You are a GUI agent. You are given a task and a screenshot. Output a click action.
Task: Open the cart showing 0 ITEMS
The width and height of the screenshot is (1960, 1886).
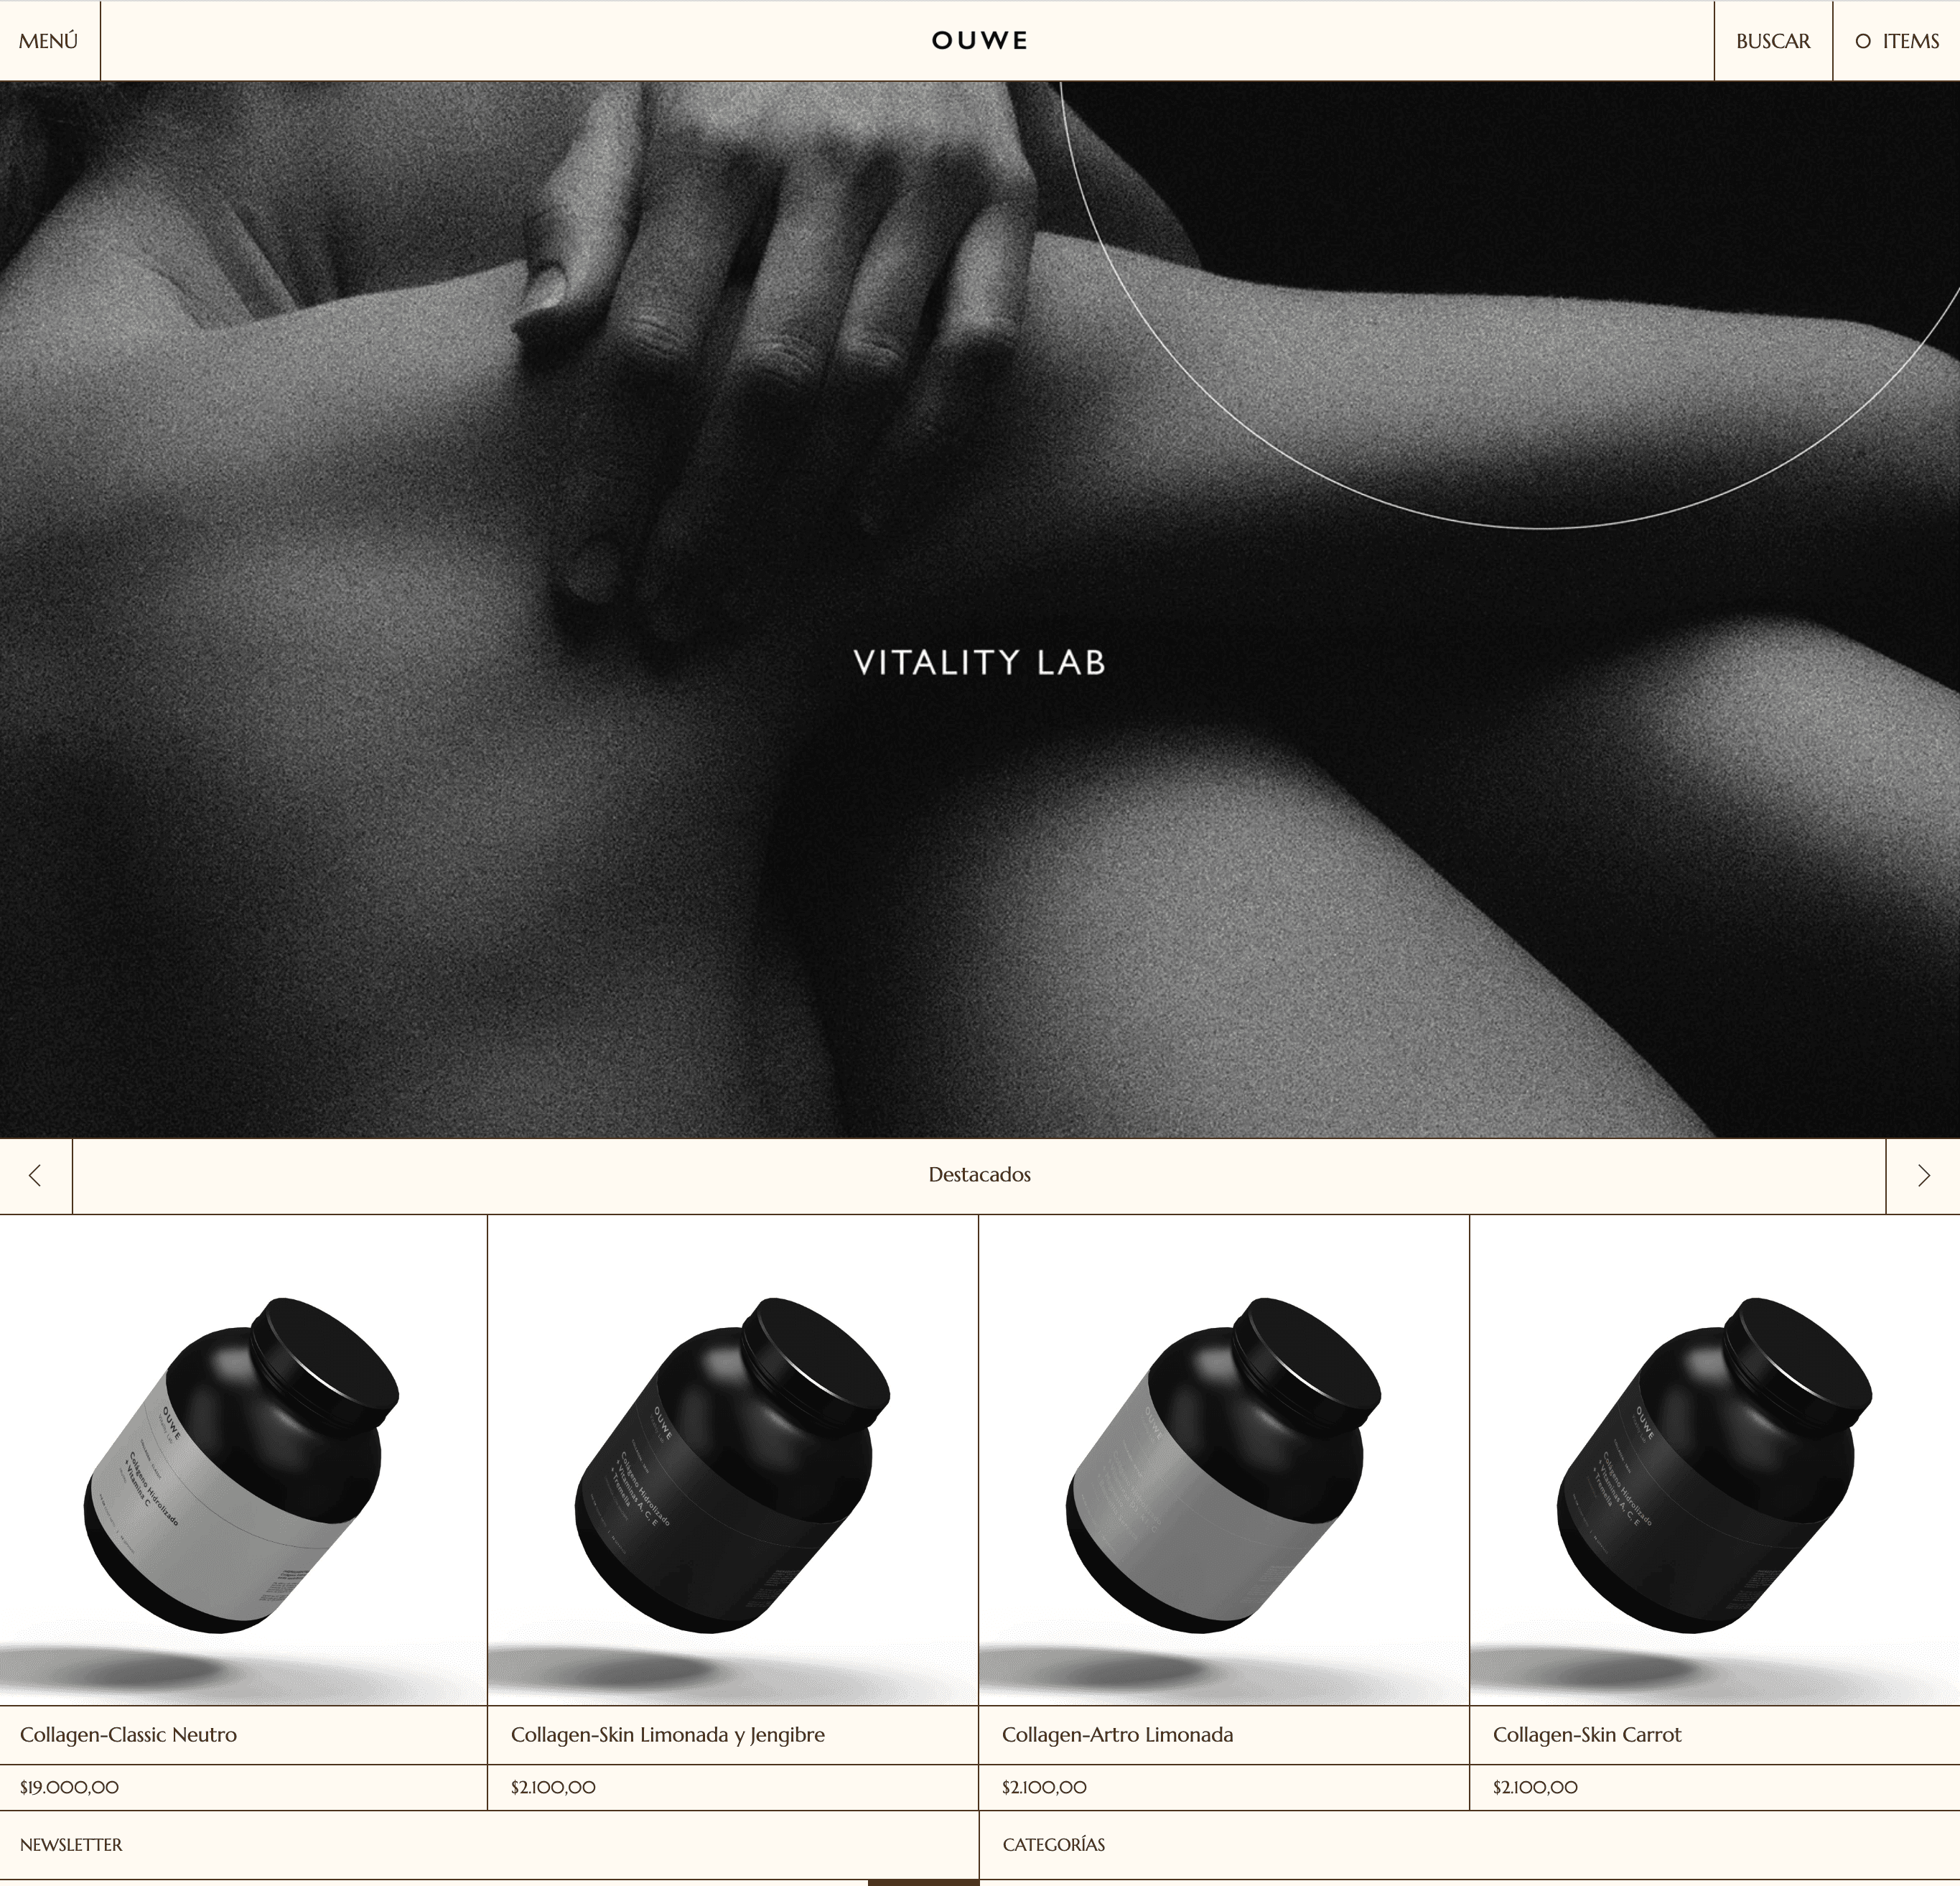tap(1897, 41)
